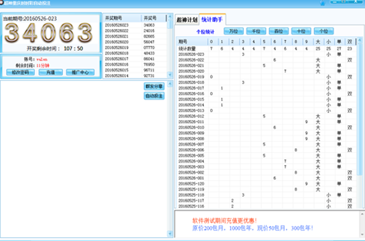
Task: Click the 大 column header
Action: 318,41
